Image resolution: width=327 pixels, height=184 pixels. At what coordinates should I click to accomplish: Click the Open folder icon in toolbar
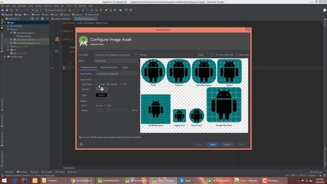click(3, 10)
